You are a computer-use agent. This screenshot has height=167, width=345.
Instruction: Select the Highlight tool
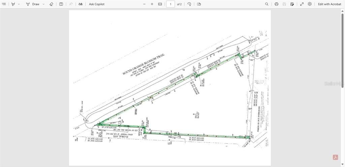(13, 4)
